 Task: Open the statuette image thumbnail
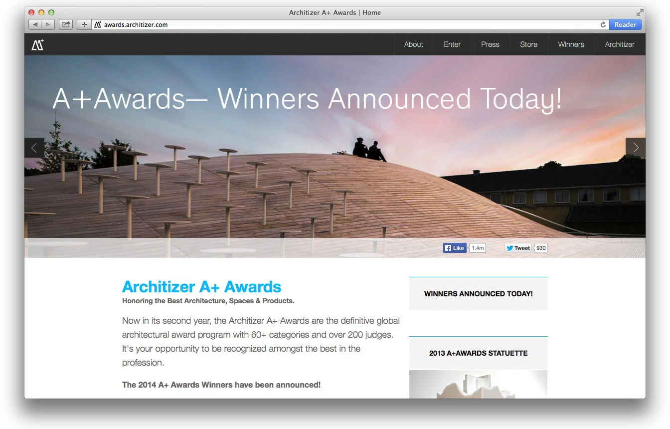(479, 384)
